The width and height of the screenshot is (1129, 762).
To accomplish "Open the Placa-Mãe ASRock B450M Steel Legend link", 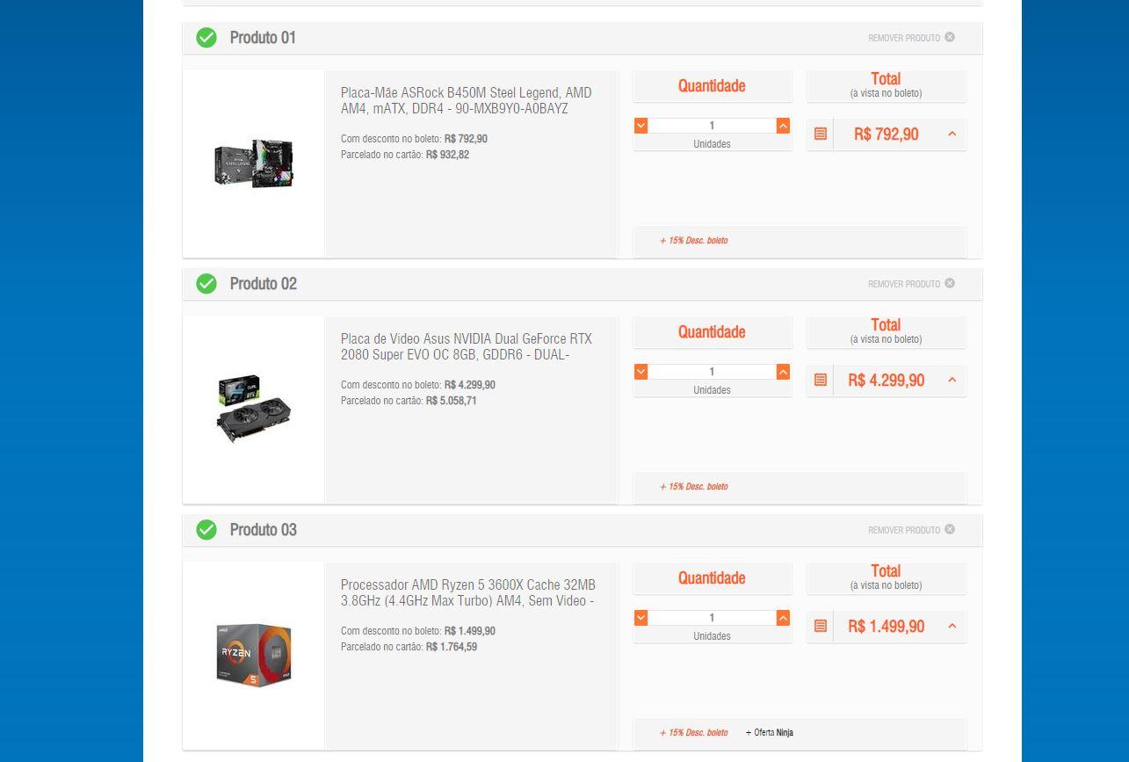I will 467,100.
